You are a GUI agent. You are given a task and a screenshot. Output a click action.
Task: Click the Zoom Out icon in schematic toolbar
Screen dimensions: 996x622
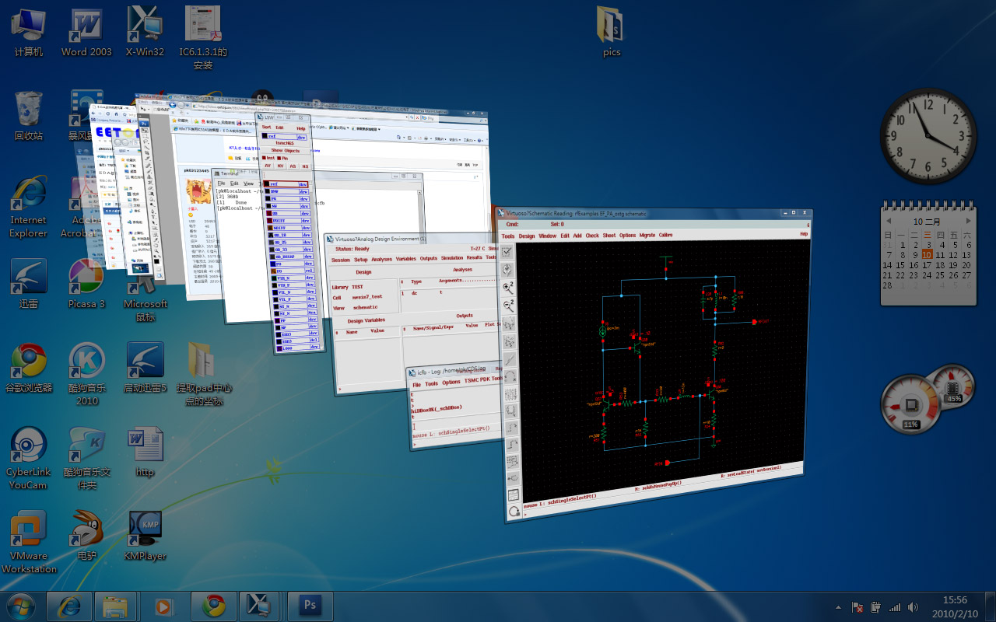coord(508,306)
